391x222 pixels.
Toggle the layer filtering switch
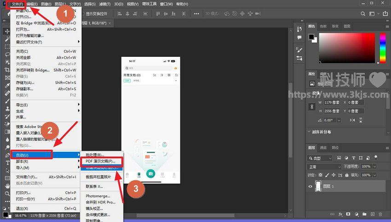pyautogui.click(x=376, y=157)
